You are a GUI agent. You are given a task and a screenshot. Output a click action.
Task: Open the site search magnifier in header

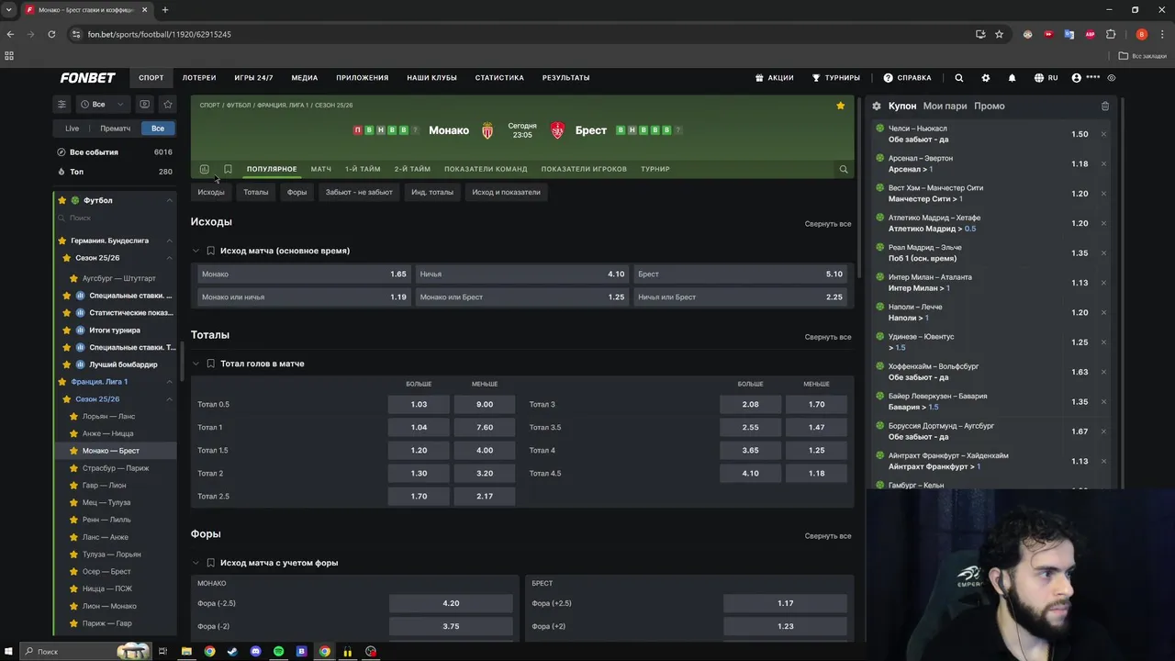958,78
